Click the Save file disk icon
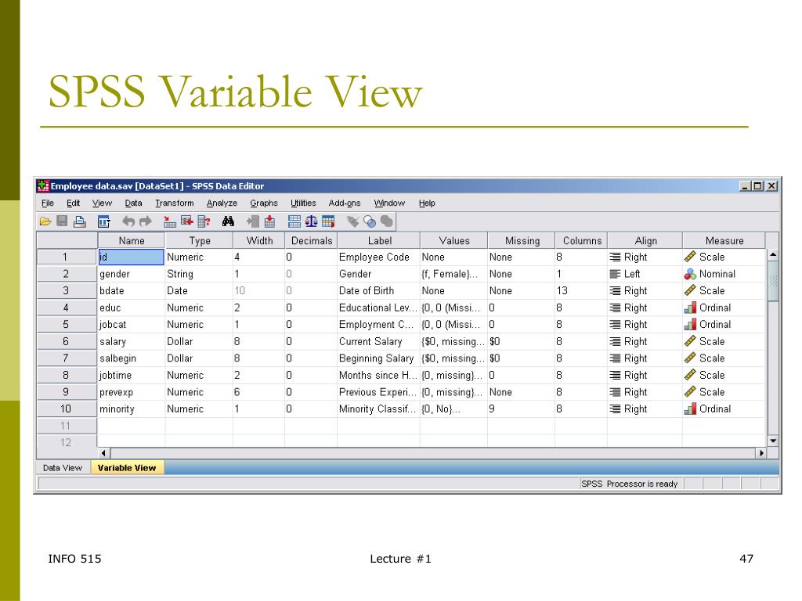This screenshot has width=802, height=601. (x=61, y=221)
